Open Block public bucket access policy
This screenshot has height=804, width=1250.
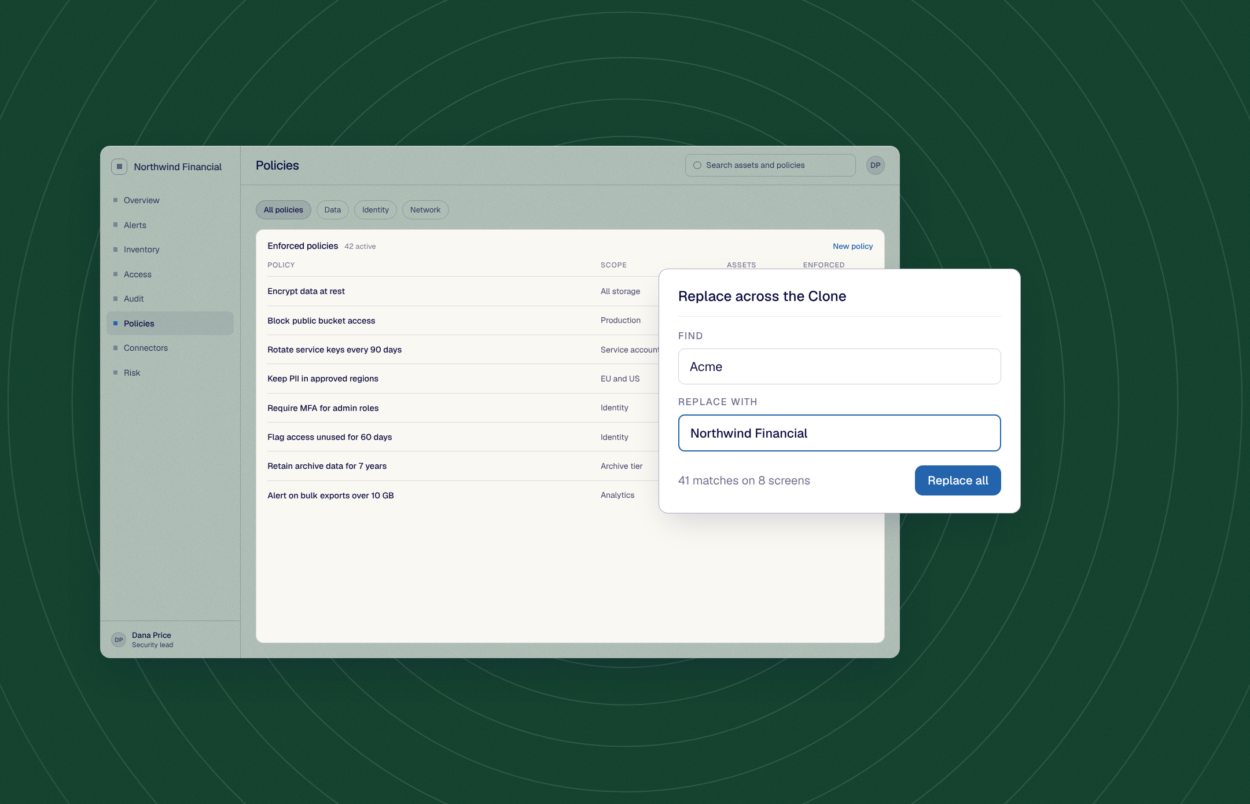tap(321, 321)
